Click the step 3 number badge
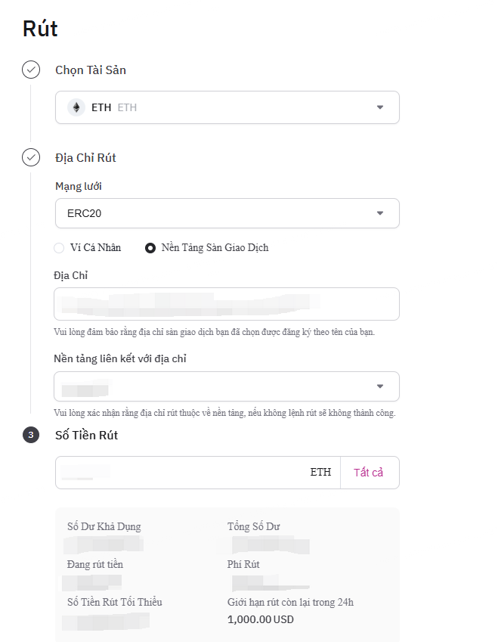 point(31,435)
